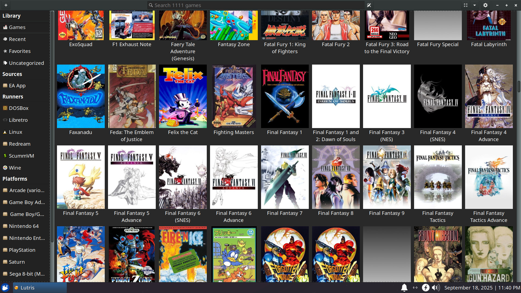Click the clear search text icon
Viewport: 521px width, 293px height.
coord(369,5)
